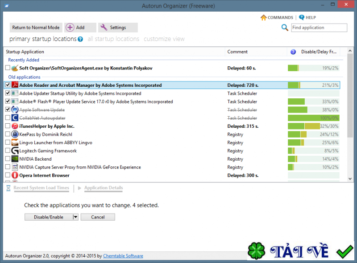
Task: Open the Disable/Enable dropdown arrow
Action: tap(75, 217)
